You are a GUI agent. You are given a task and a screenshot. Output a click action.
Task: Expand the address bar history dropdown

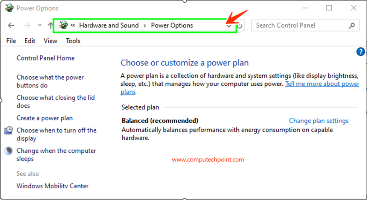[x=229, y=26]
